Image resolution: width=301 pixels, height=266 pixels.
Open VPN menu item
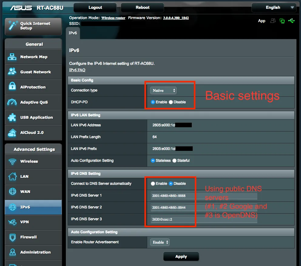pyautogui.click(x=33, y=222)
